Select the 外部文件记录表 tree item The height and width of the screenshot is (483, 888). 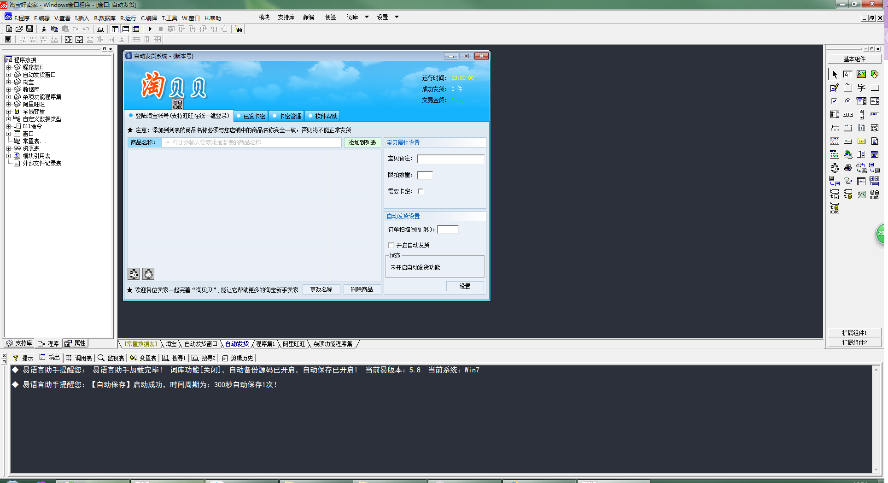coord(38,163)
